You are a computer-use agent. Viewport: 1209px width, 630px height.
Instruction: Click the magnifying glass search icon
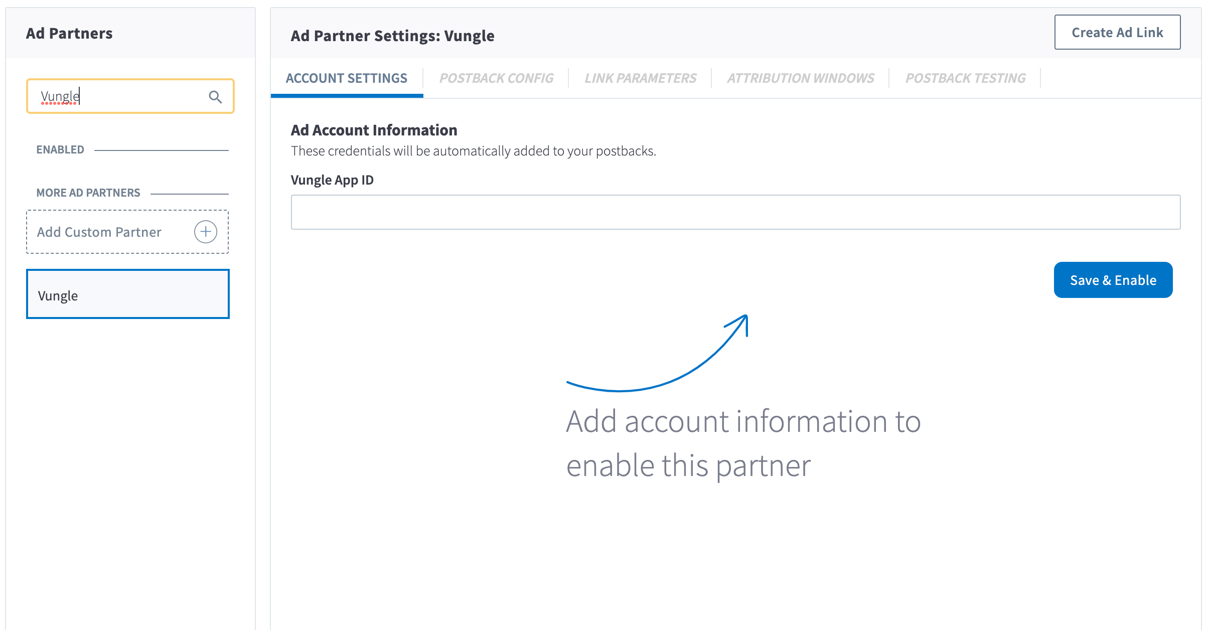tap(215, 97)
